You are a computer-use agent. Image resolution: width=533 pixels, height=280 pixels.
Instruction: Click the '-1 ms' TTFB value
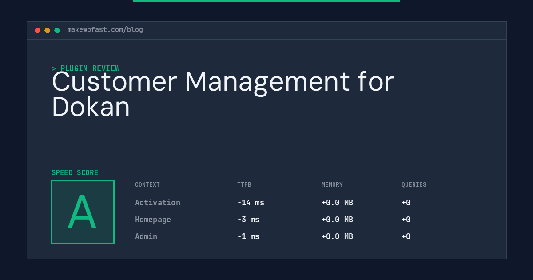(248, 236)
